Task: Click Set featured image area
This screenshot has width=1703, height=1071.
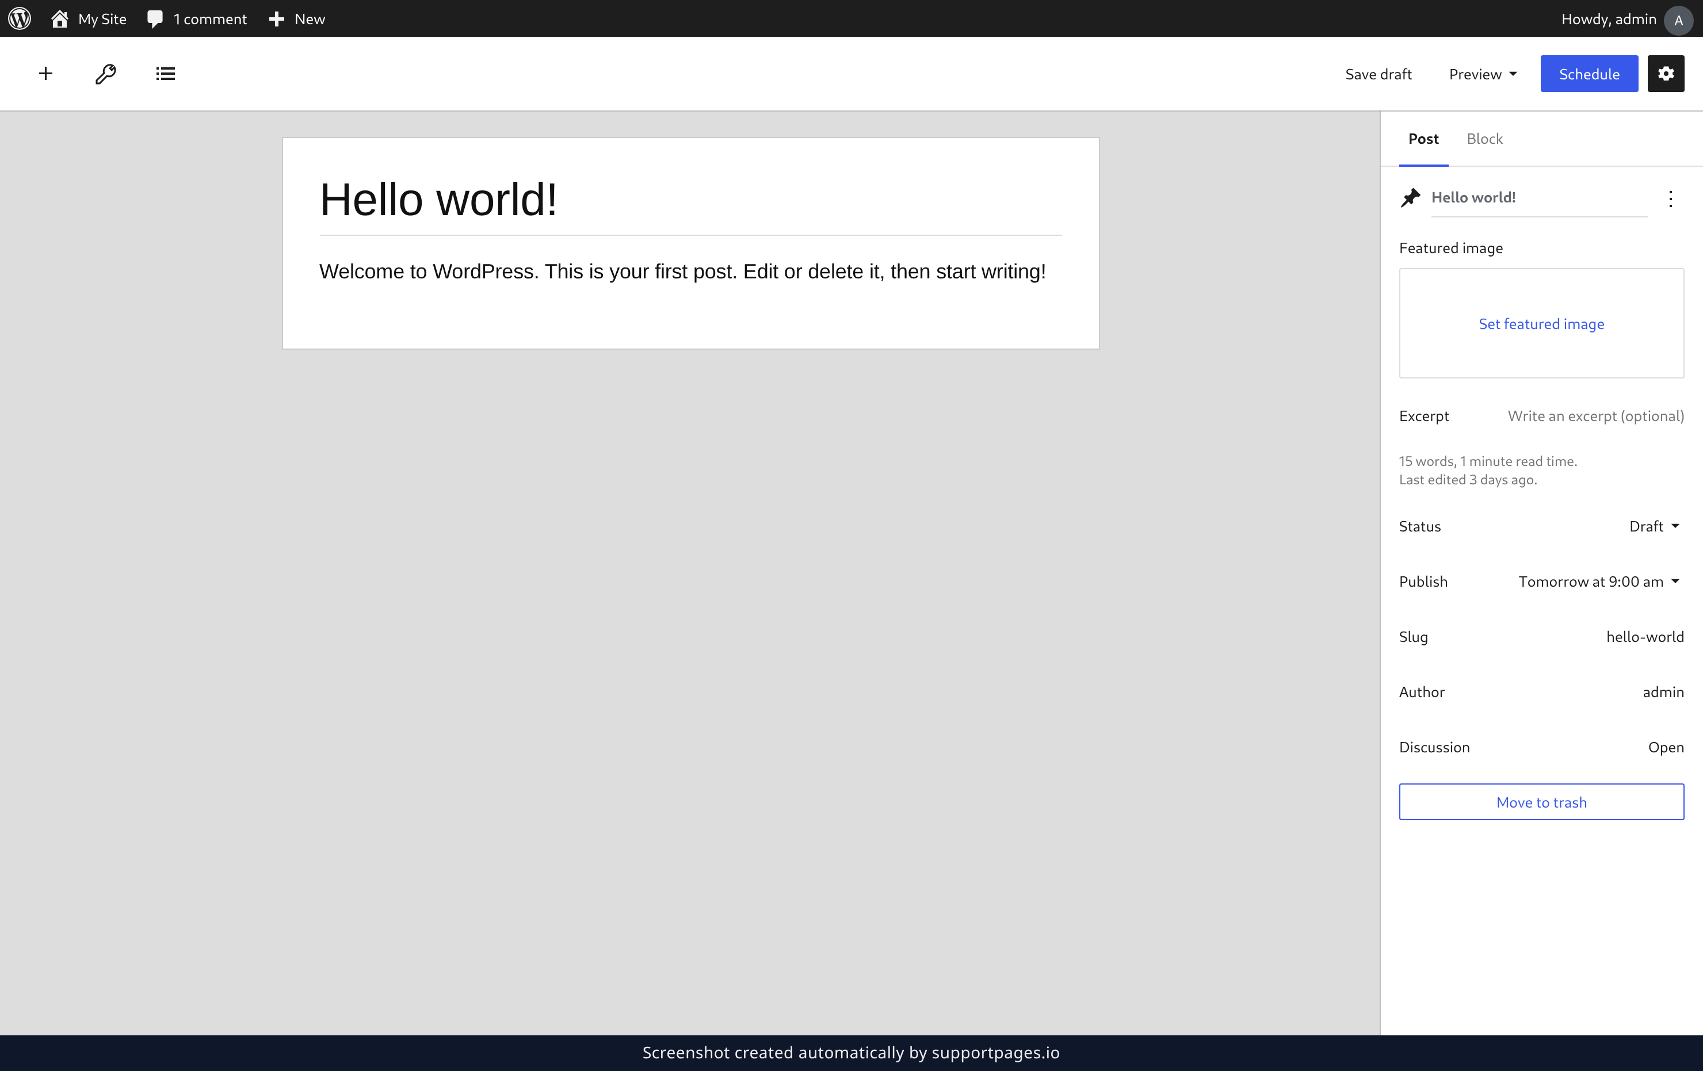Action: pos(1541,323)
